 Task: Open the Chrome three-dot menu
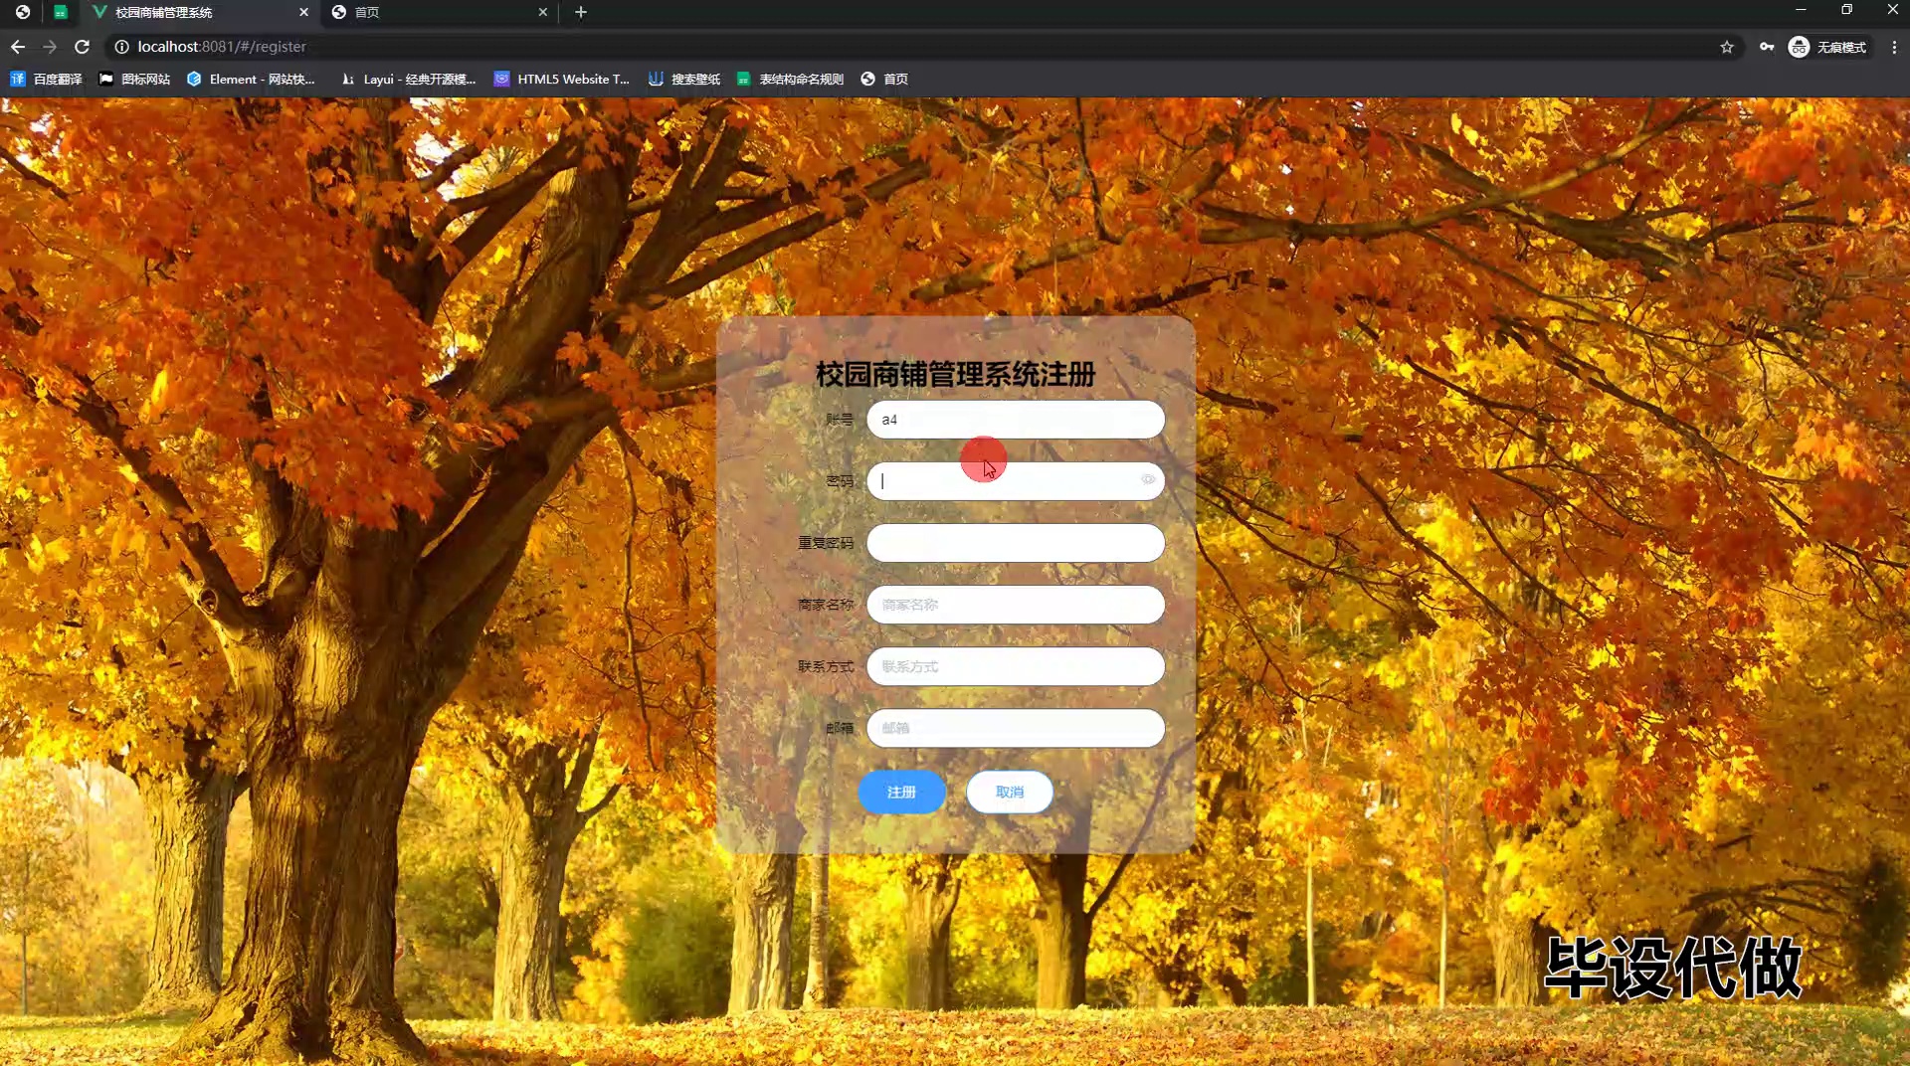coord(1894,47)
